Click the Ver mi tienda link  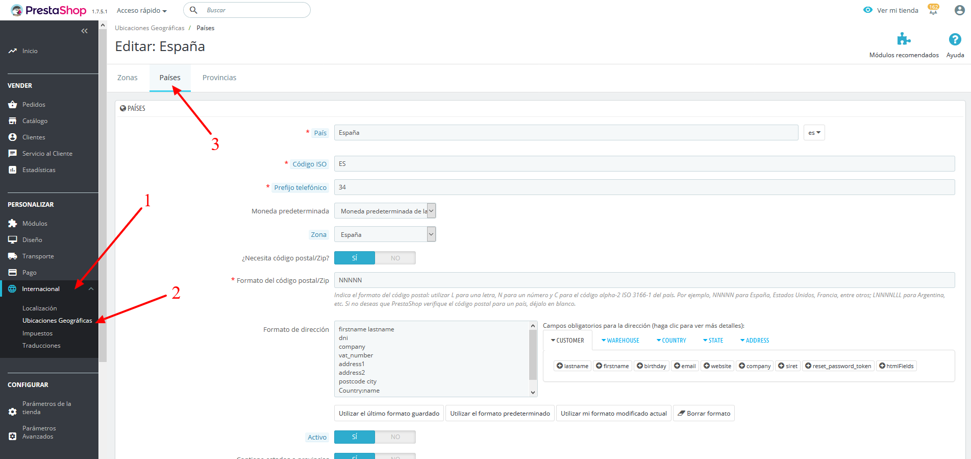pyautogui.click(x=898, y=10)
